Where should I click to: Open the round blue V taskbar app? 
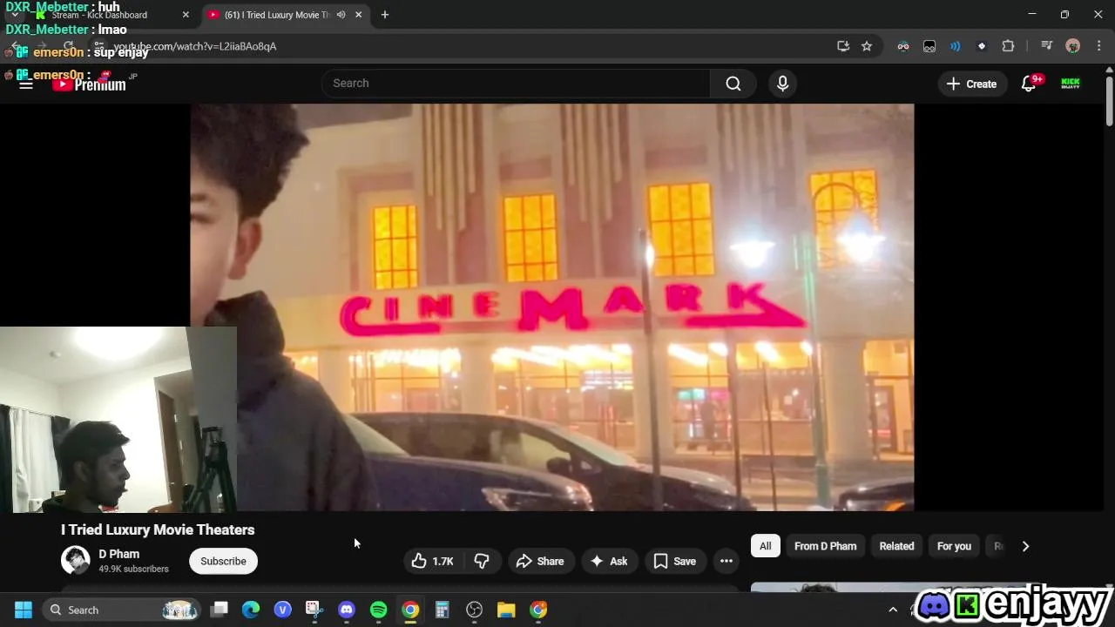pos(282,610)
